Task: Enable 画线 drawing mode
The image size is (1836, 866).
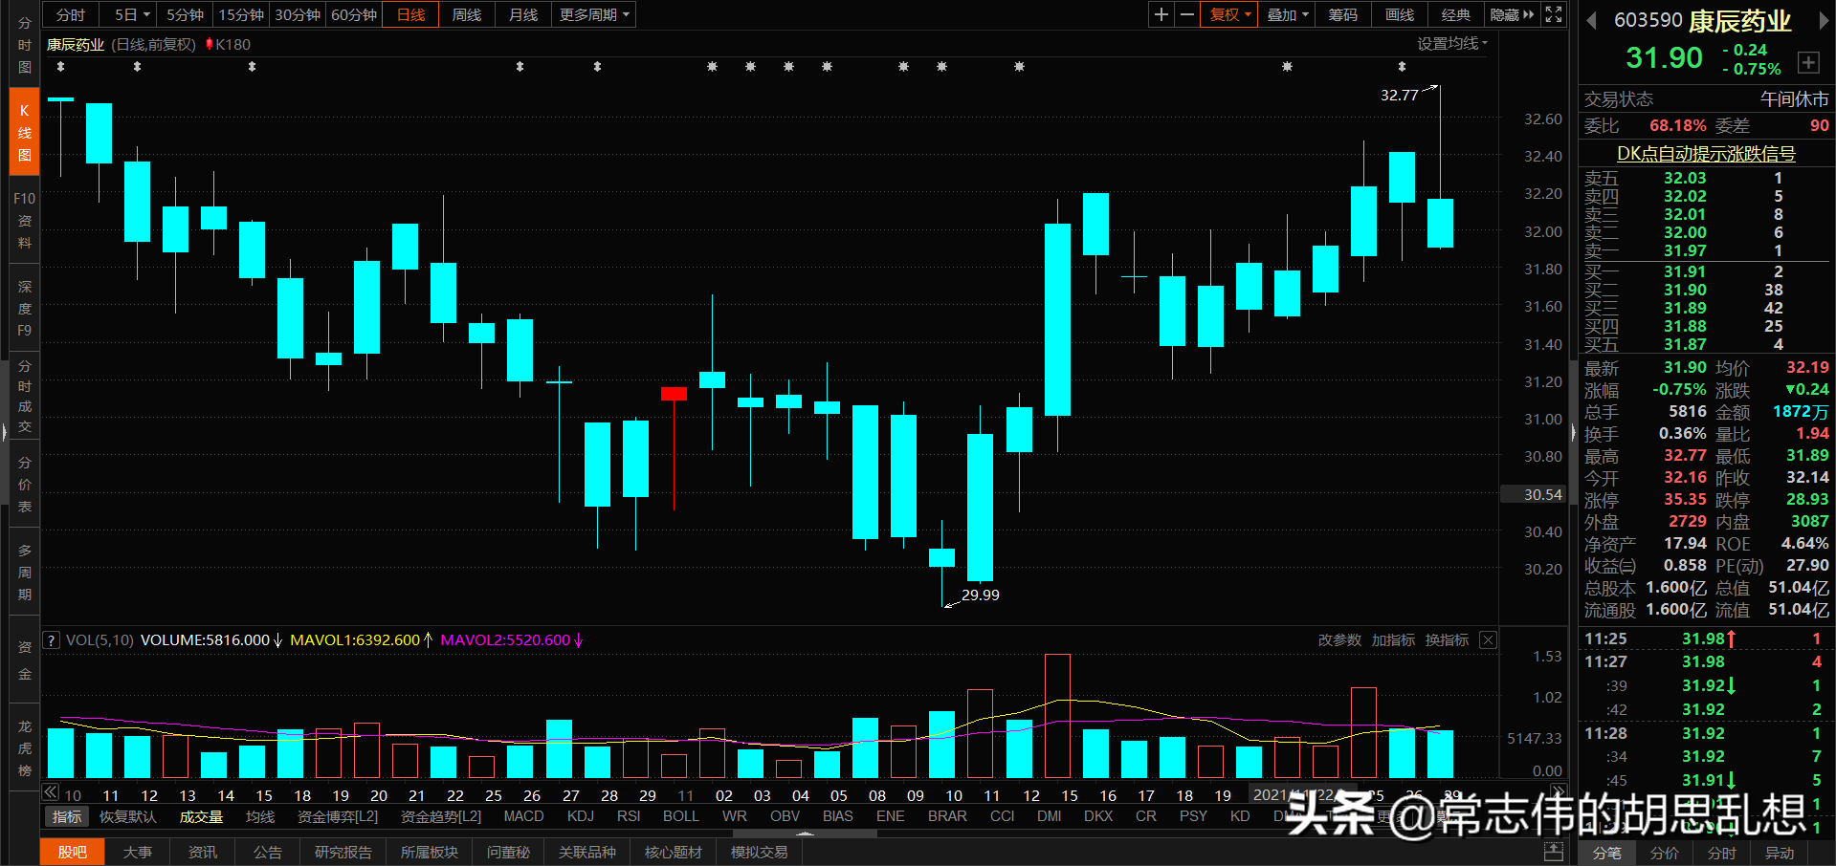Action: pyautogui.click(x=1398, y=14)
